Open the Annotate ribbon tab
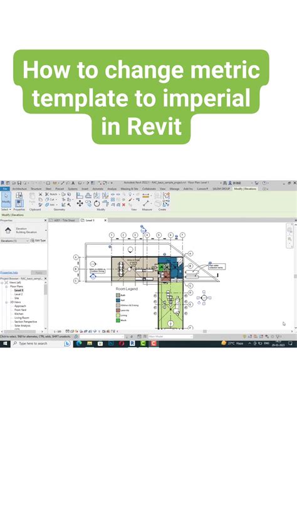The width and height of the screenshot is (297, 528). point(98,189)
